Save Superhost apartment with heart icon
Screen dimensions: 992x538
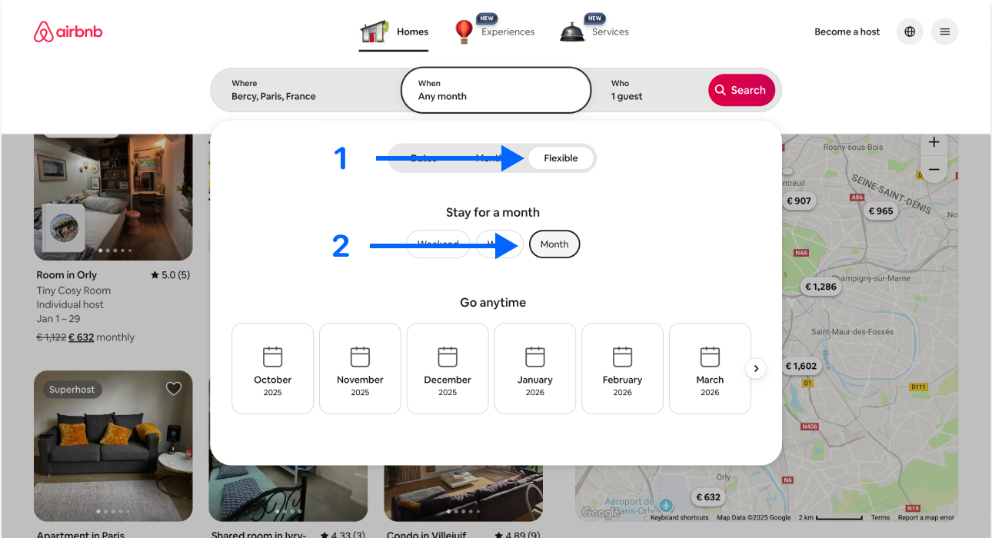[x=174, y=389]
